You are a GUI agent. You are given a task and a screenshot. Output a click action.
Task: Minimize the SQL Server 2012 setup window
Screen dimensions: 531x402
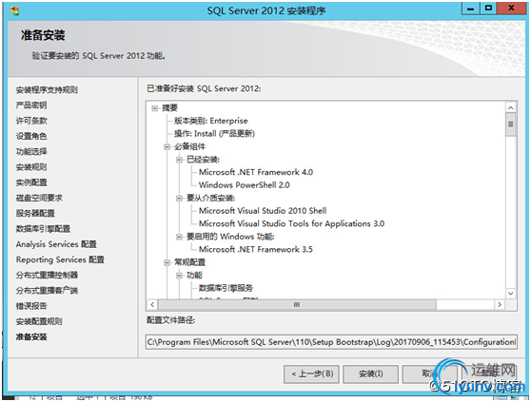471,9
